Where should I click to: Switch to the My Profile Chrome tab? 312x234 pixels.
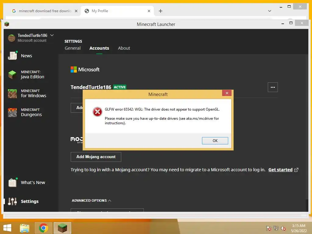117,11
